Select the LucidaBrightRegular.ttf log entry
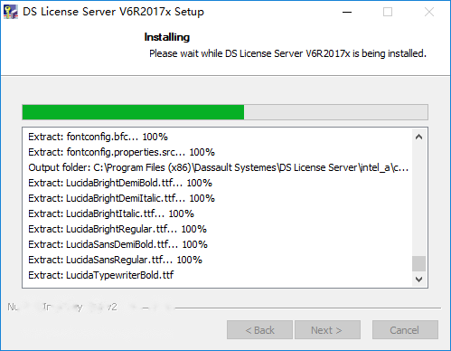 click(117, 229)
